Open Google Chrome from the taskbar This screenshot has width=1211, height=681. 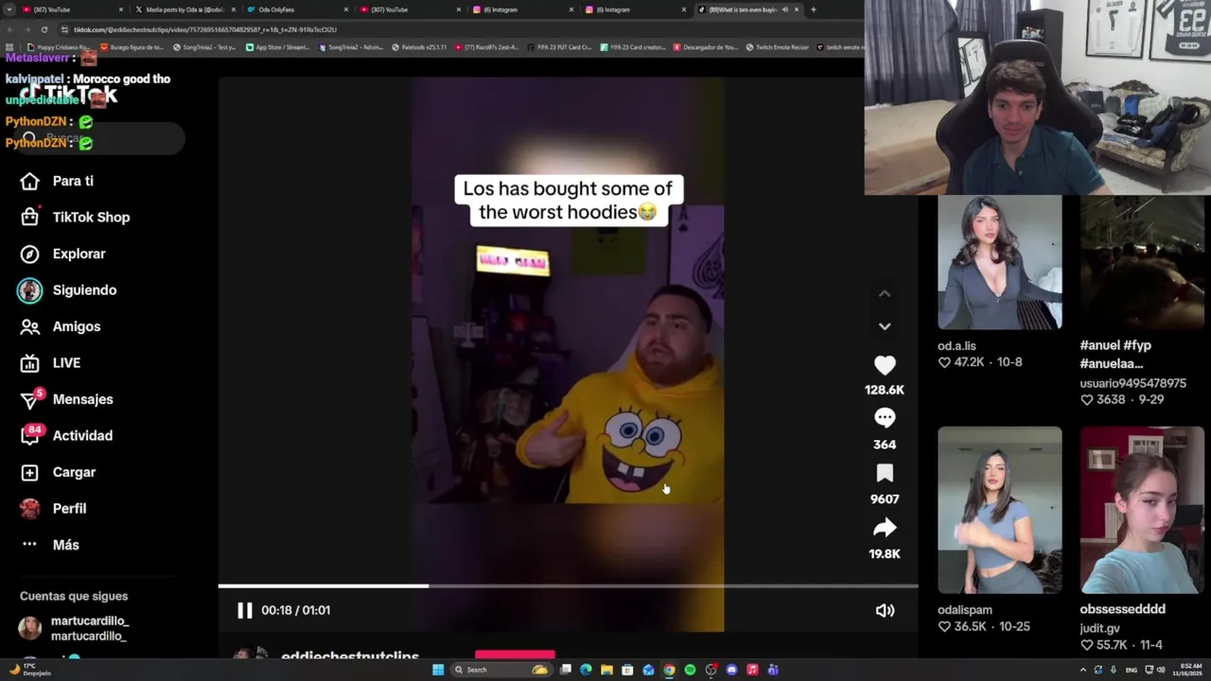[669, 670]
